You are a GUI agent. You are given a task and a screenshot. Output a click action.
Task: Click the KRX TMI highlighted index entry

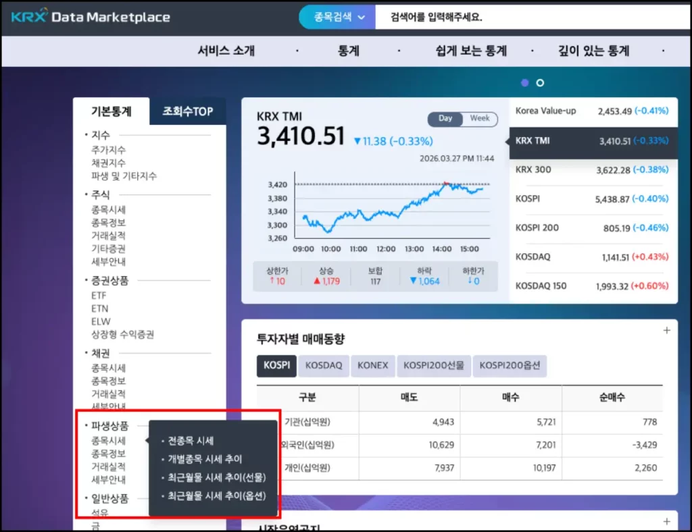(x=592, y=140)
